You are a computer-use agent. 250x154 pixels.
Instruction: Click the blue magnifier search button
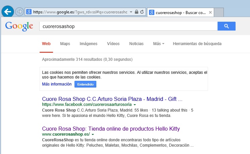(x=227, y=26)
